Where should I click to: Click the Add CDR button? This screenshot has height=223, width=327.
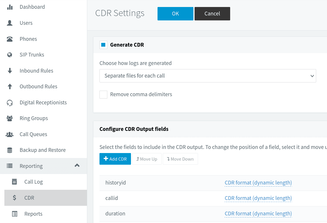[x=115, y=159]
